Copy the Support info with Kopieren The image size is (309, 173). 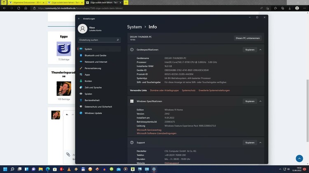coord(250,143)
